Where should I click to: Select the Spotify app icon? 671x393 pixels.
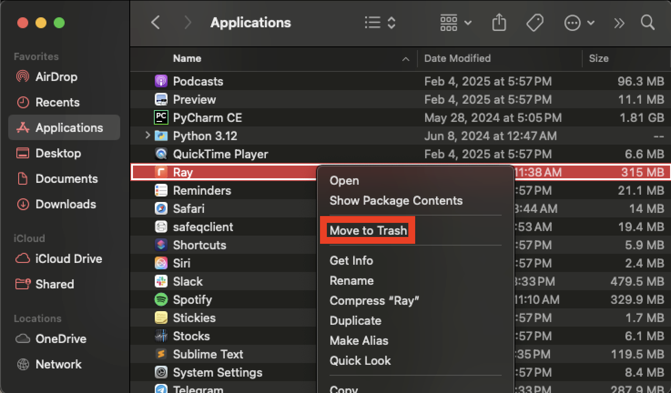(161, 299)
